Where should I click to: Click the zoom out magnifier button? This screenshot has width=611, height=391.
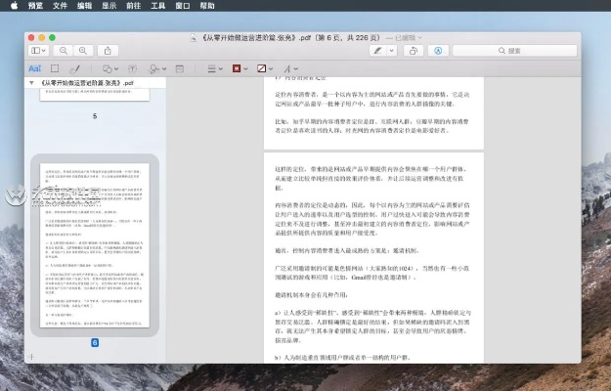point(64,50)
